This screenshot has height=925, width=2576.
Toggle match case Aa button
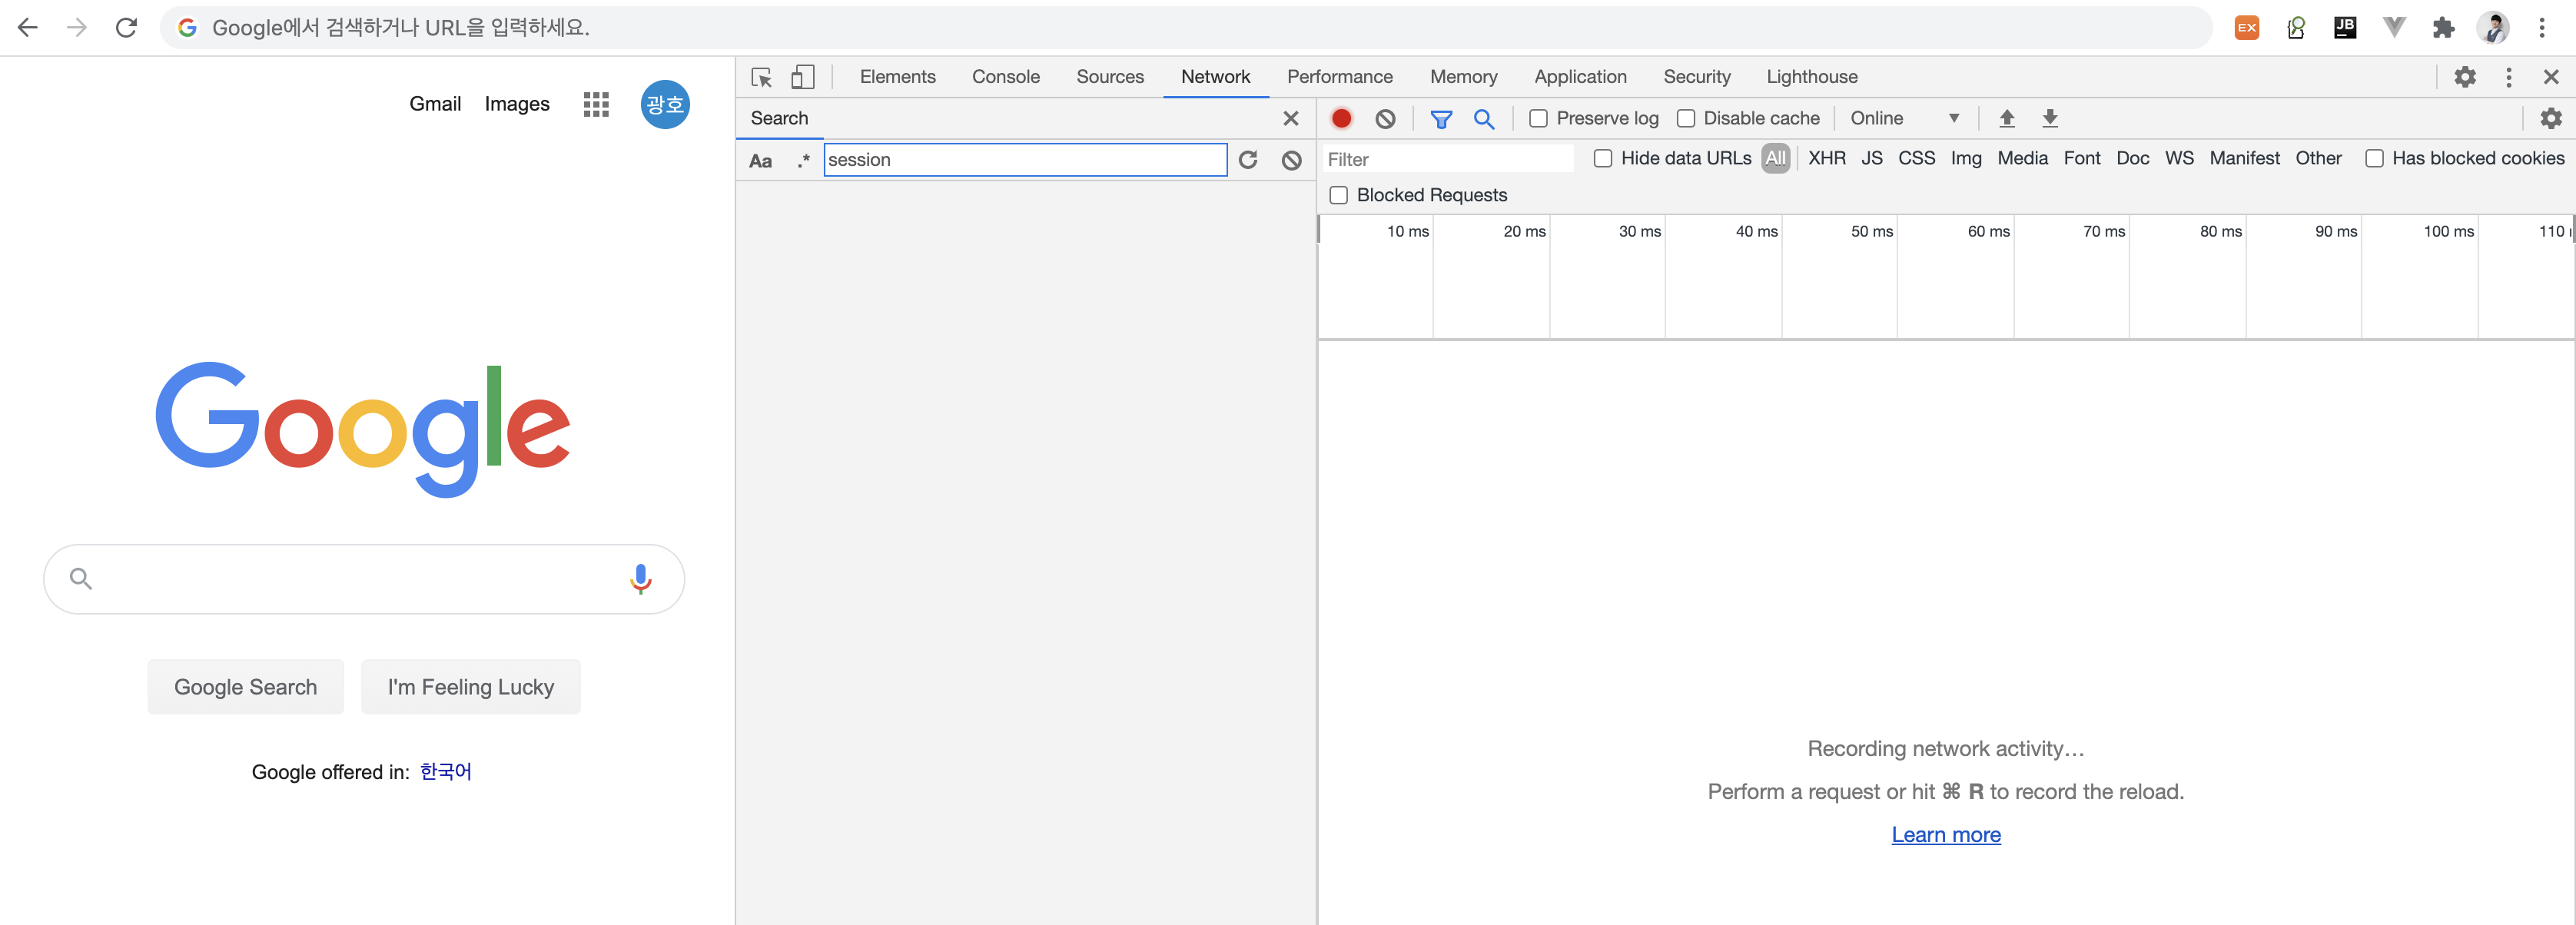[x=760, y=160]
